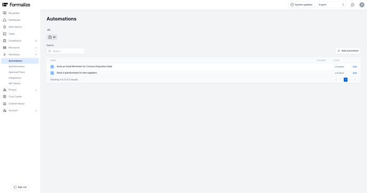Edit the questionnaire to new suppliers automation
Viewport: 367px width, 193px height.
tap(355, 73)
